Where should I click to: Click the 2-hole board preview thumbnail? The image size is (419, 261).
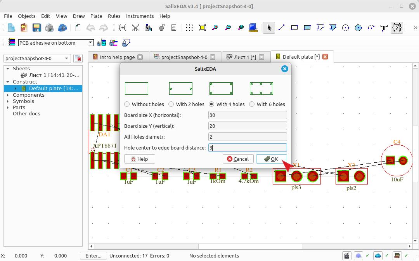click(181, 89)
